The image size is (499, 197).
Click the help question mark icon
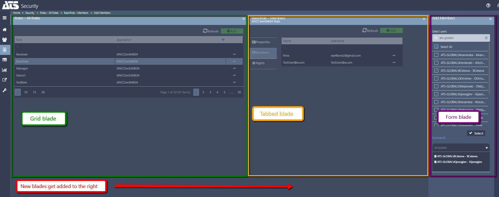(x=488, y=5)
